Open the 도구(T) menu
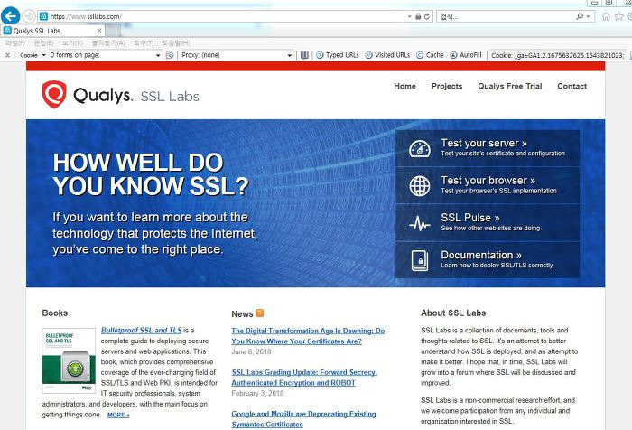This screenshot has height=430, width=632. tap(144, 42)
